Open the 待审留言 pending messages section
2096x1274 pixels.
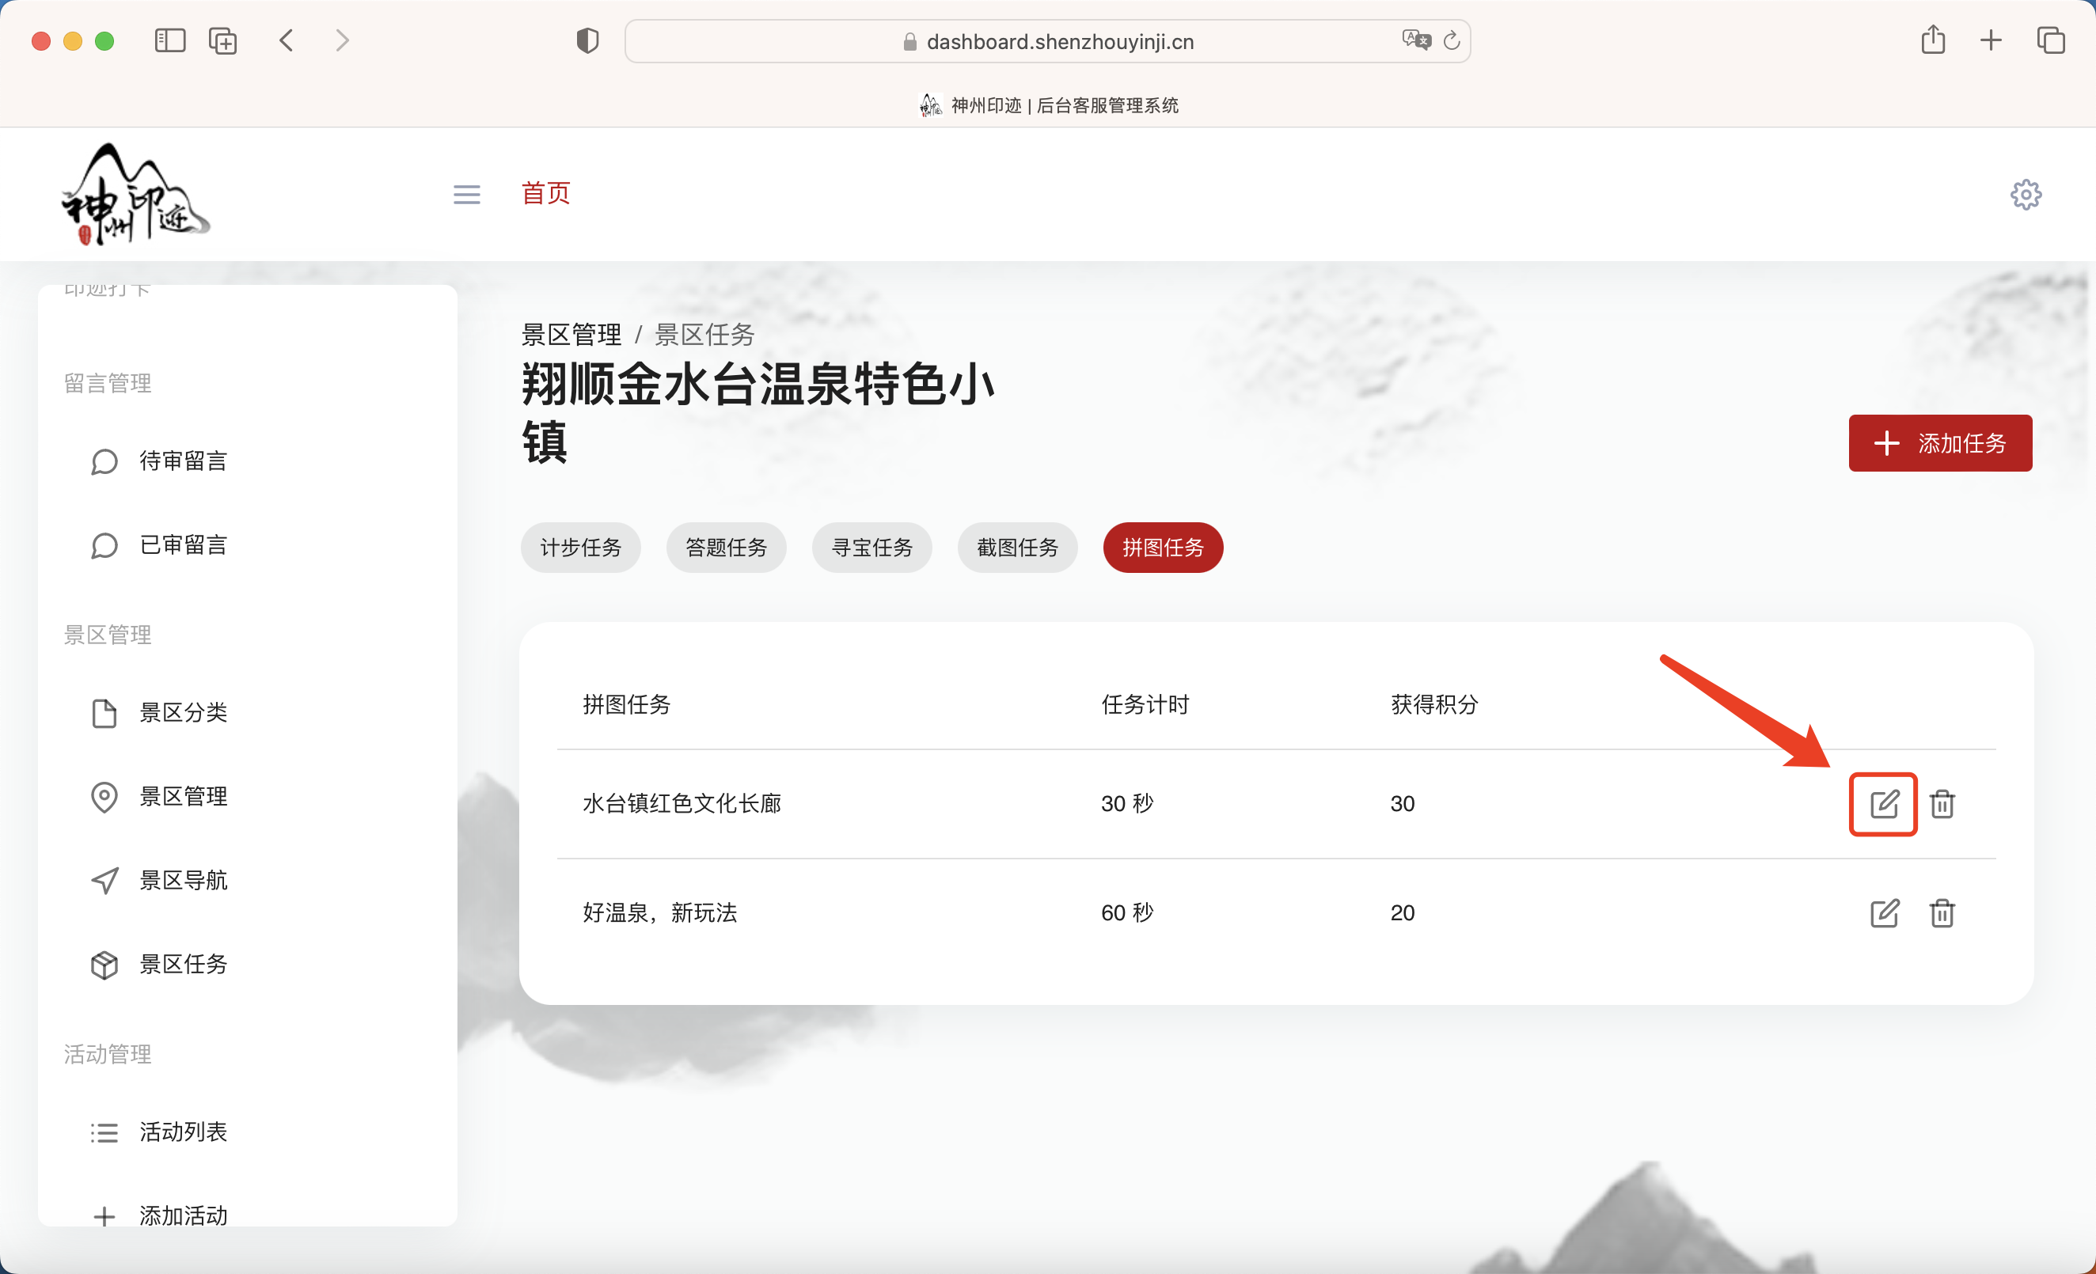[183, 461]
